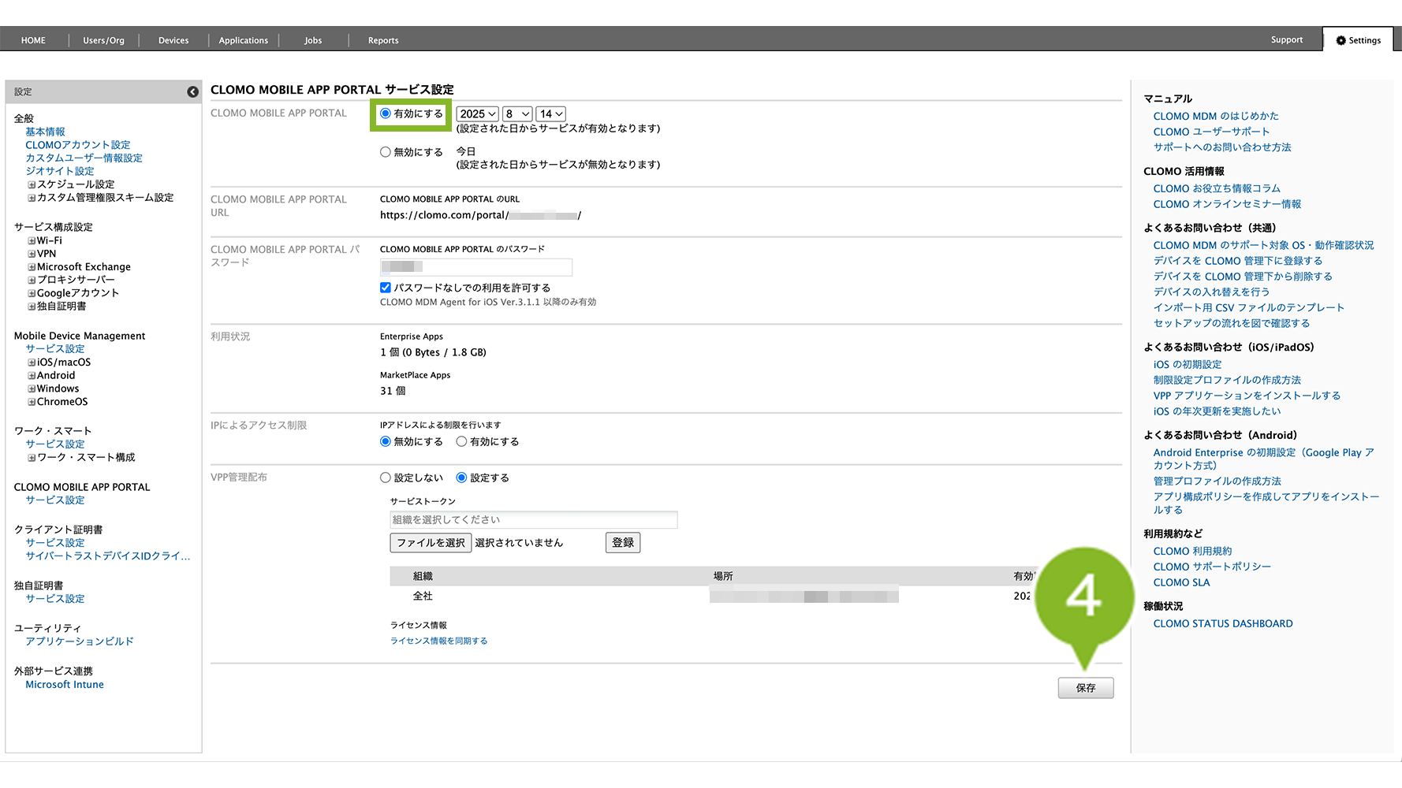
Task: Expand the Android plus icon
Action: (32, 376)
